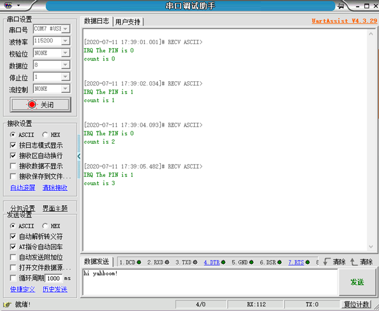379x311 pixels.
Task: Open 界面主题 link
Action: (x=55, y=208)
